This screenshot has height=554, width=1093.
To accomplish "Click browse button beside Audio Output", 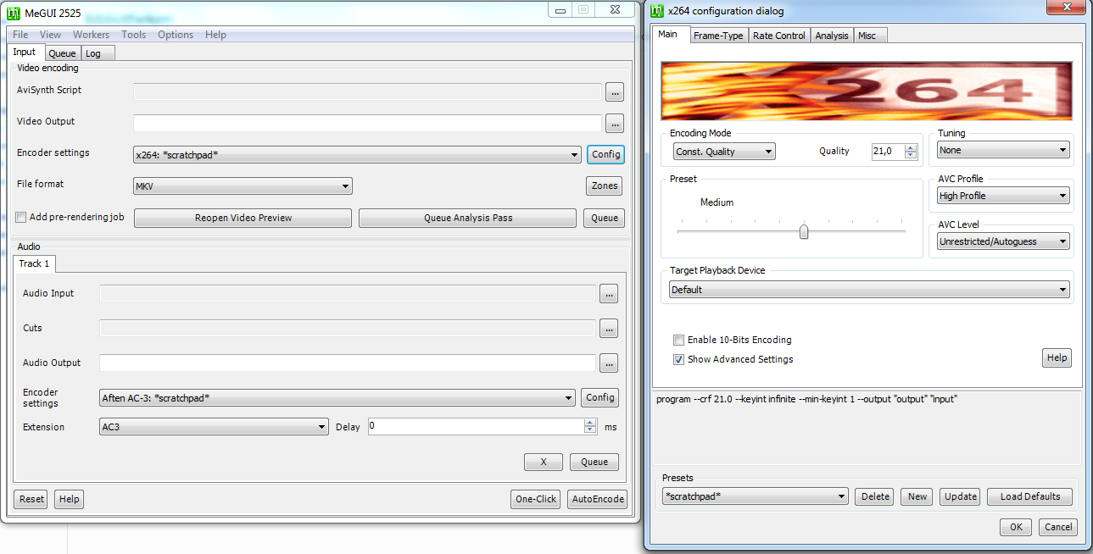I will 609,363.
